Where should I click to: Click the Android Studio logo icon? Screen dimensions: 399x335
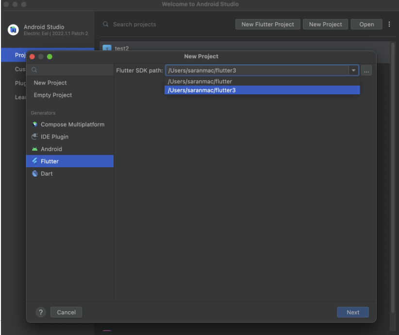tap(13, 30)
